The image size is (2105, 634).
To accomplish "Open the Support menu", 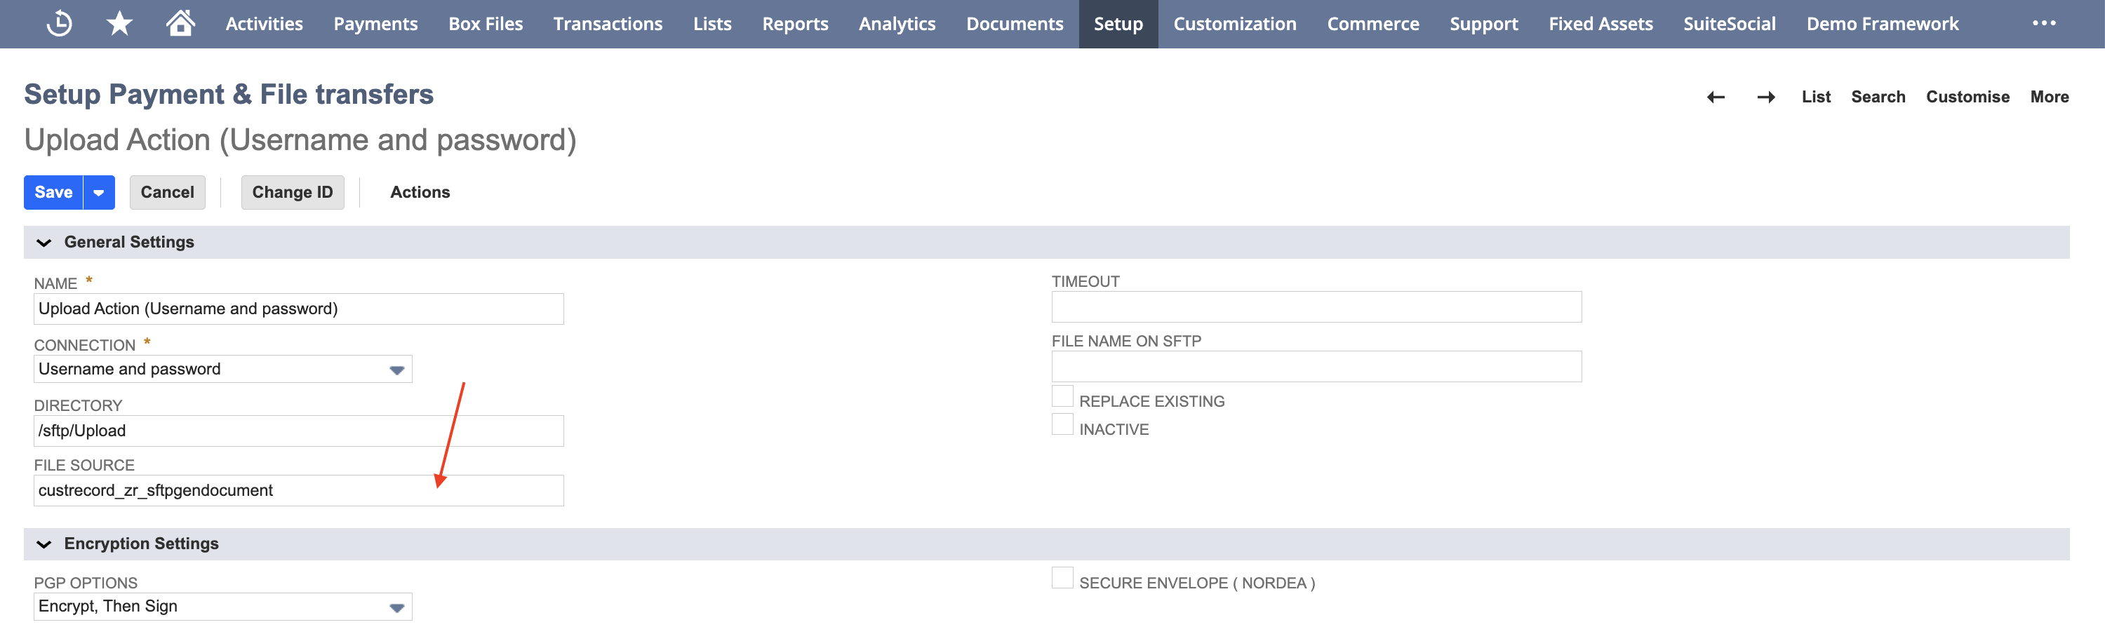I will click(x=1483, y=24).
